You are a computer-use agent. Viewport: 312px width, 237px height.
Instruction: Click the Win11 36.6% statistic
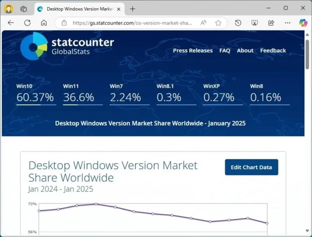click(x=83, y=94)
